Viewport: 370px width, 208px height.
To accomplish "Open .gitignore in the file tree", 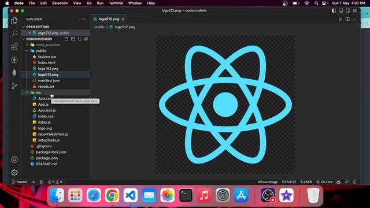I will tap(44, 146).
